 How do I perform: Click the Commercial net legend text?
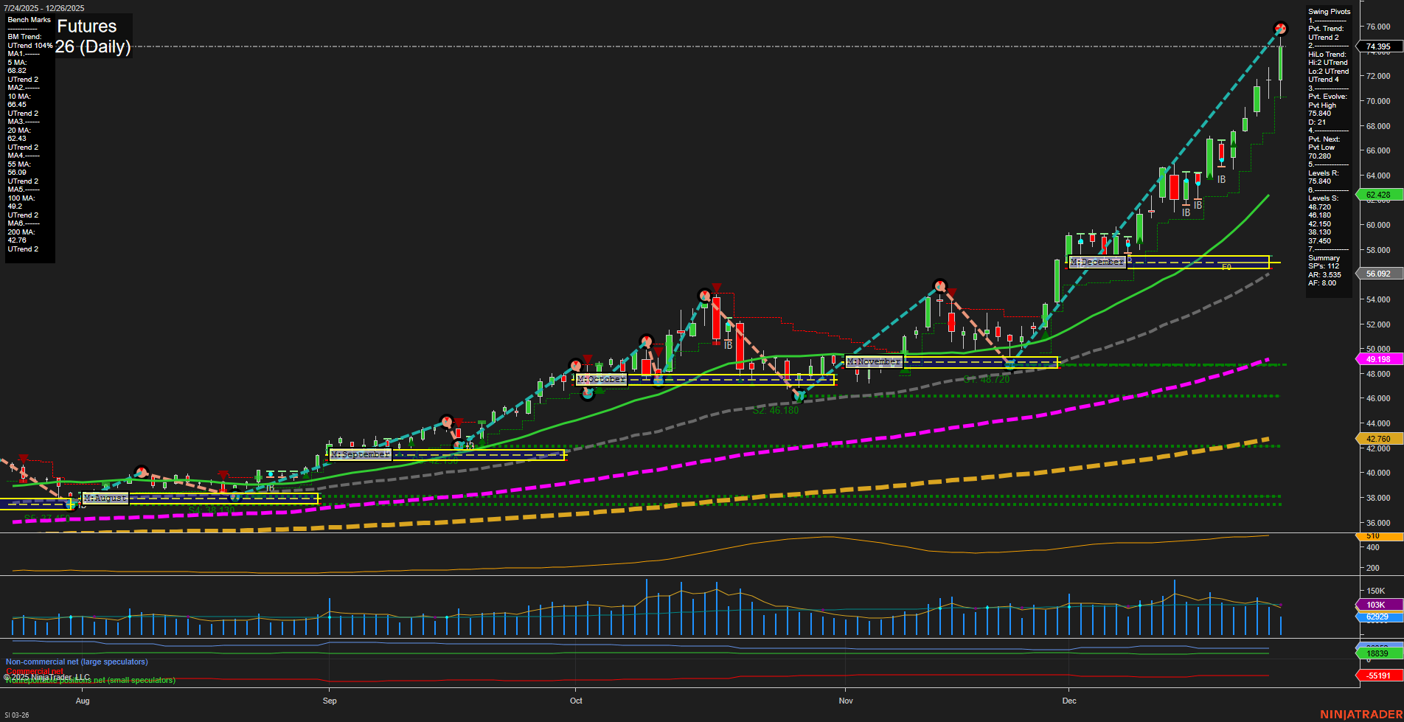coord(33,672)
